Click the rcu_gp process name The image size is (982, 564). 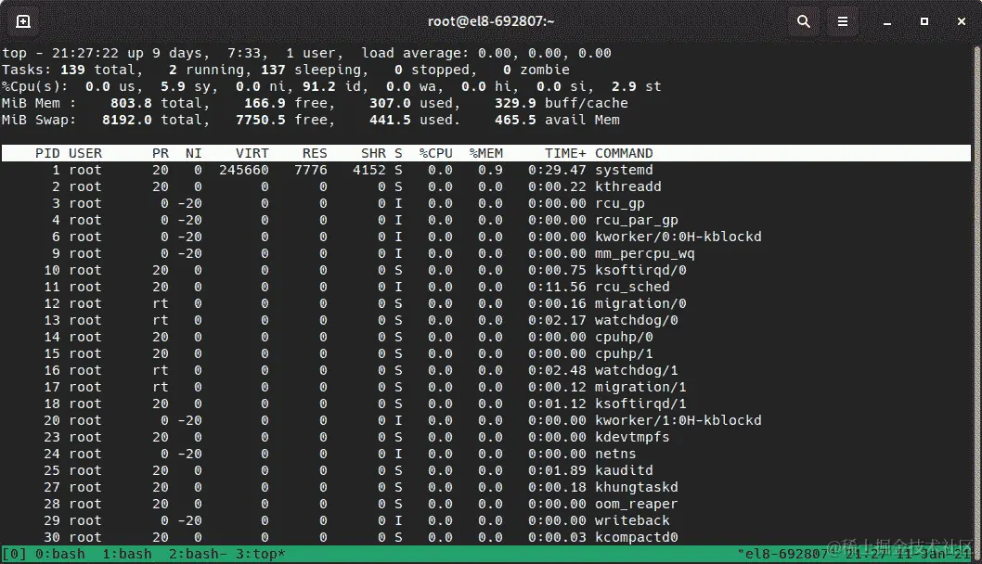pyautogui.click(x=620, y=203)
